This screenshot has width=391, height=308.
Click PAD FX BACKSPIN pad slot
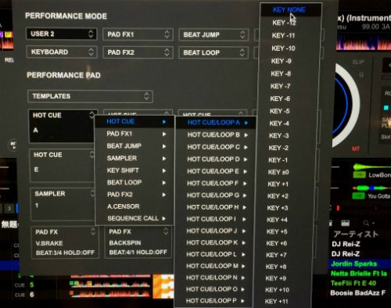138,242
